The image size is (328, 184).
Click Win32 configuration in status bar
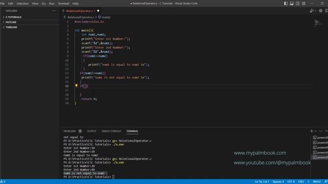(x=317, y=182)
